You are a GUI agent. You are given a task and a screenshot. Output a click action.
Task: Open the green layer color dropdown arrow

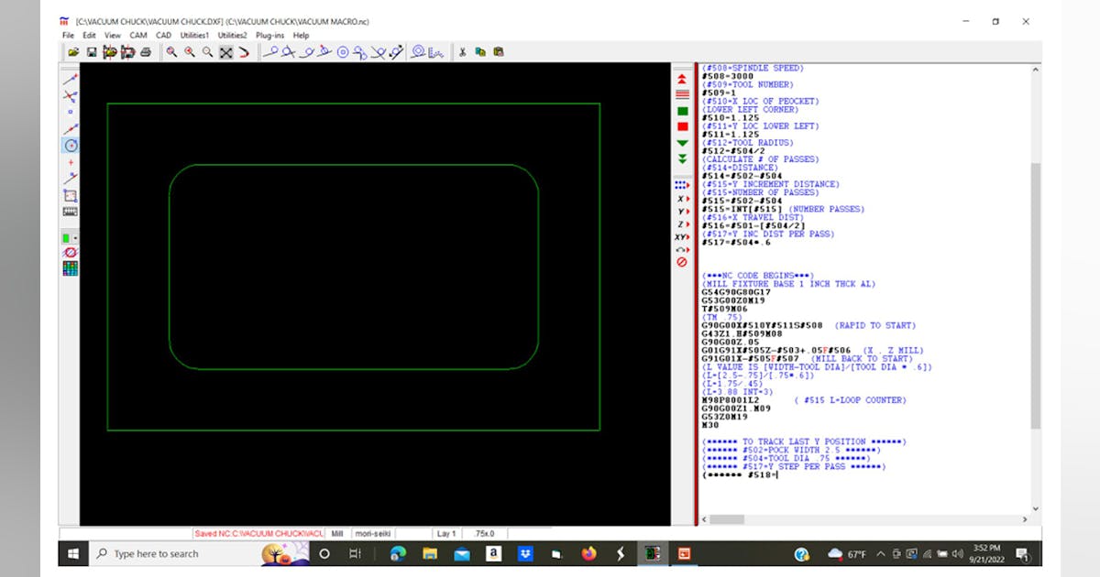[x=75, y=238]
